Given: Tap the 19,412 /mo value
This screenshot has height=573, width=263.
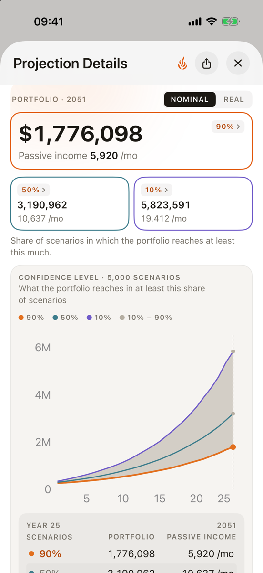Looking at the screenshot, I should [164, 219].
